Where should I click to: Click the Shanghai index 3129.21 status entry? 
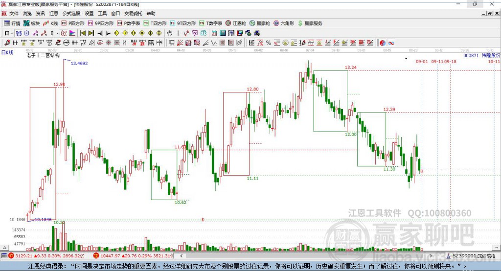[x=46, y=256]
